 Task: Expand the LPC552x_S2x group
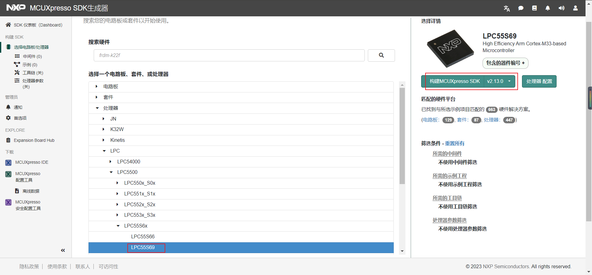[x=117, y=204]
